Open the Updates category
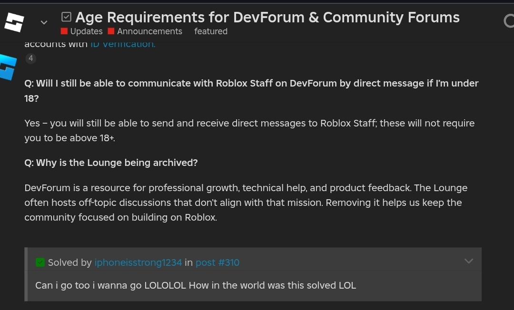 point(86,31)
